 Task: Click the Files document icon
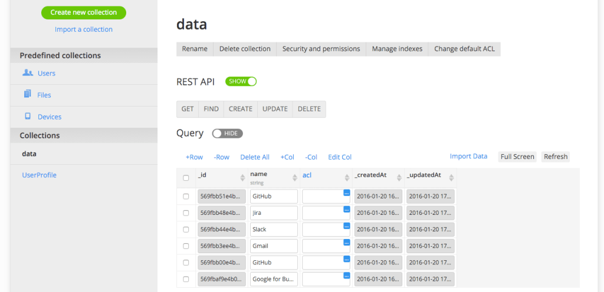coord(28,94)
